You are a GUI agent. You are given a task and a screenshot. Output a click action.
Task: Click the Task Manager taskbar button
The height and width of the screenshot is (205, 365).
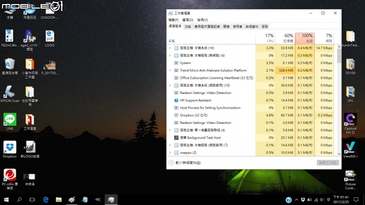point(111,199)
